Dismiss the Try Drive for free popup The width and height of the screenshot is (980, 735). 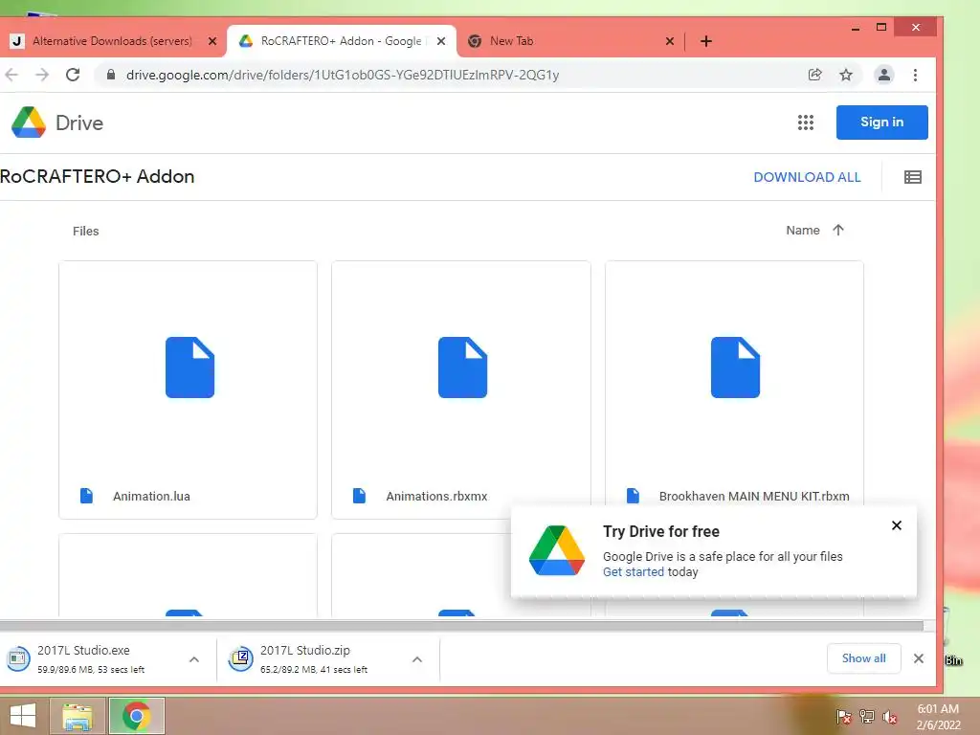coord(896,525)
